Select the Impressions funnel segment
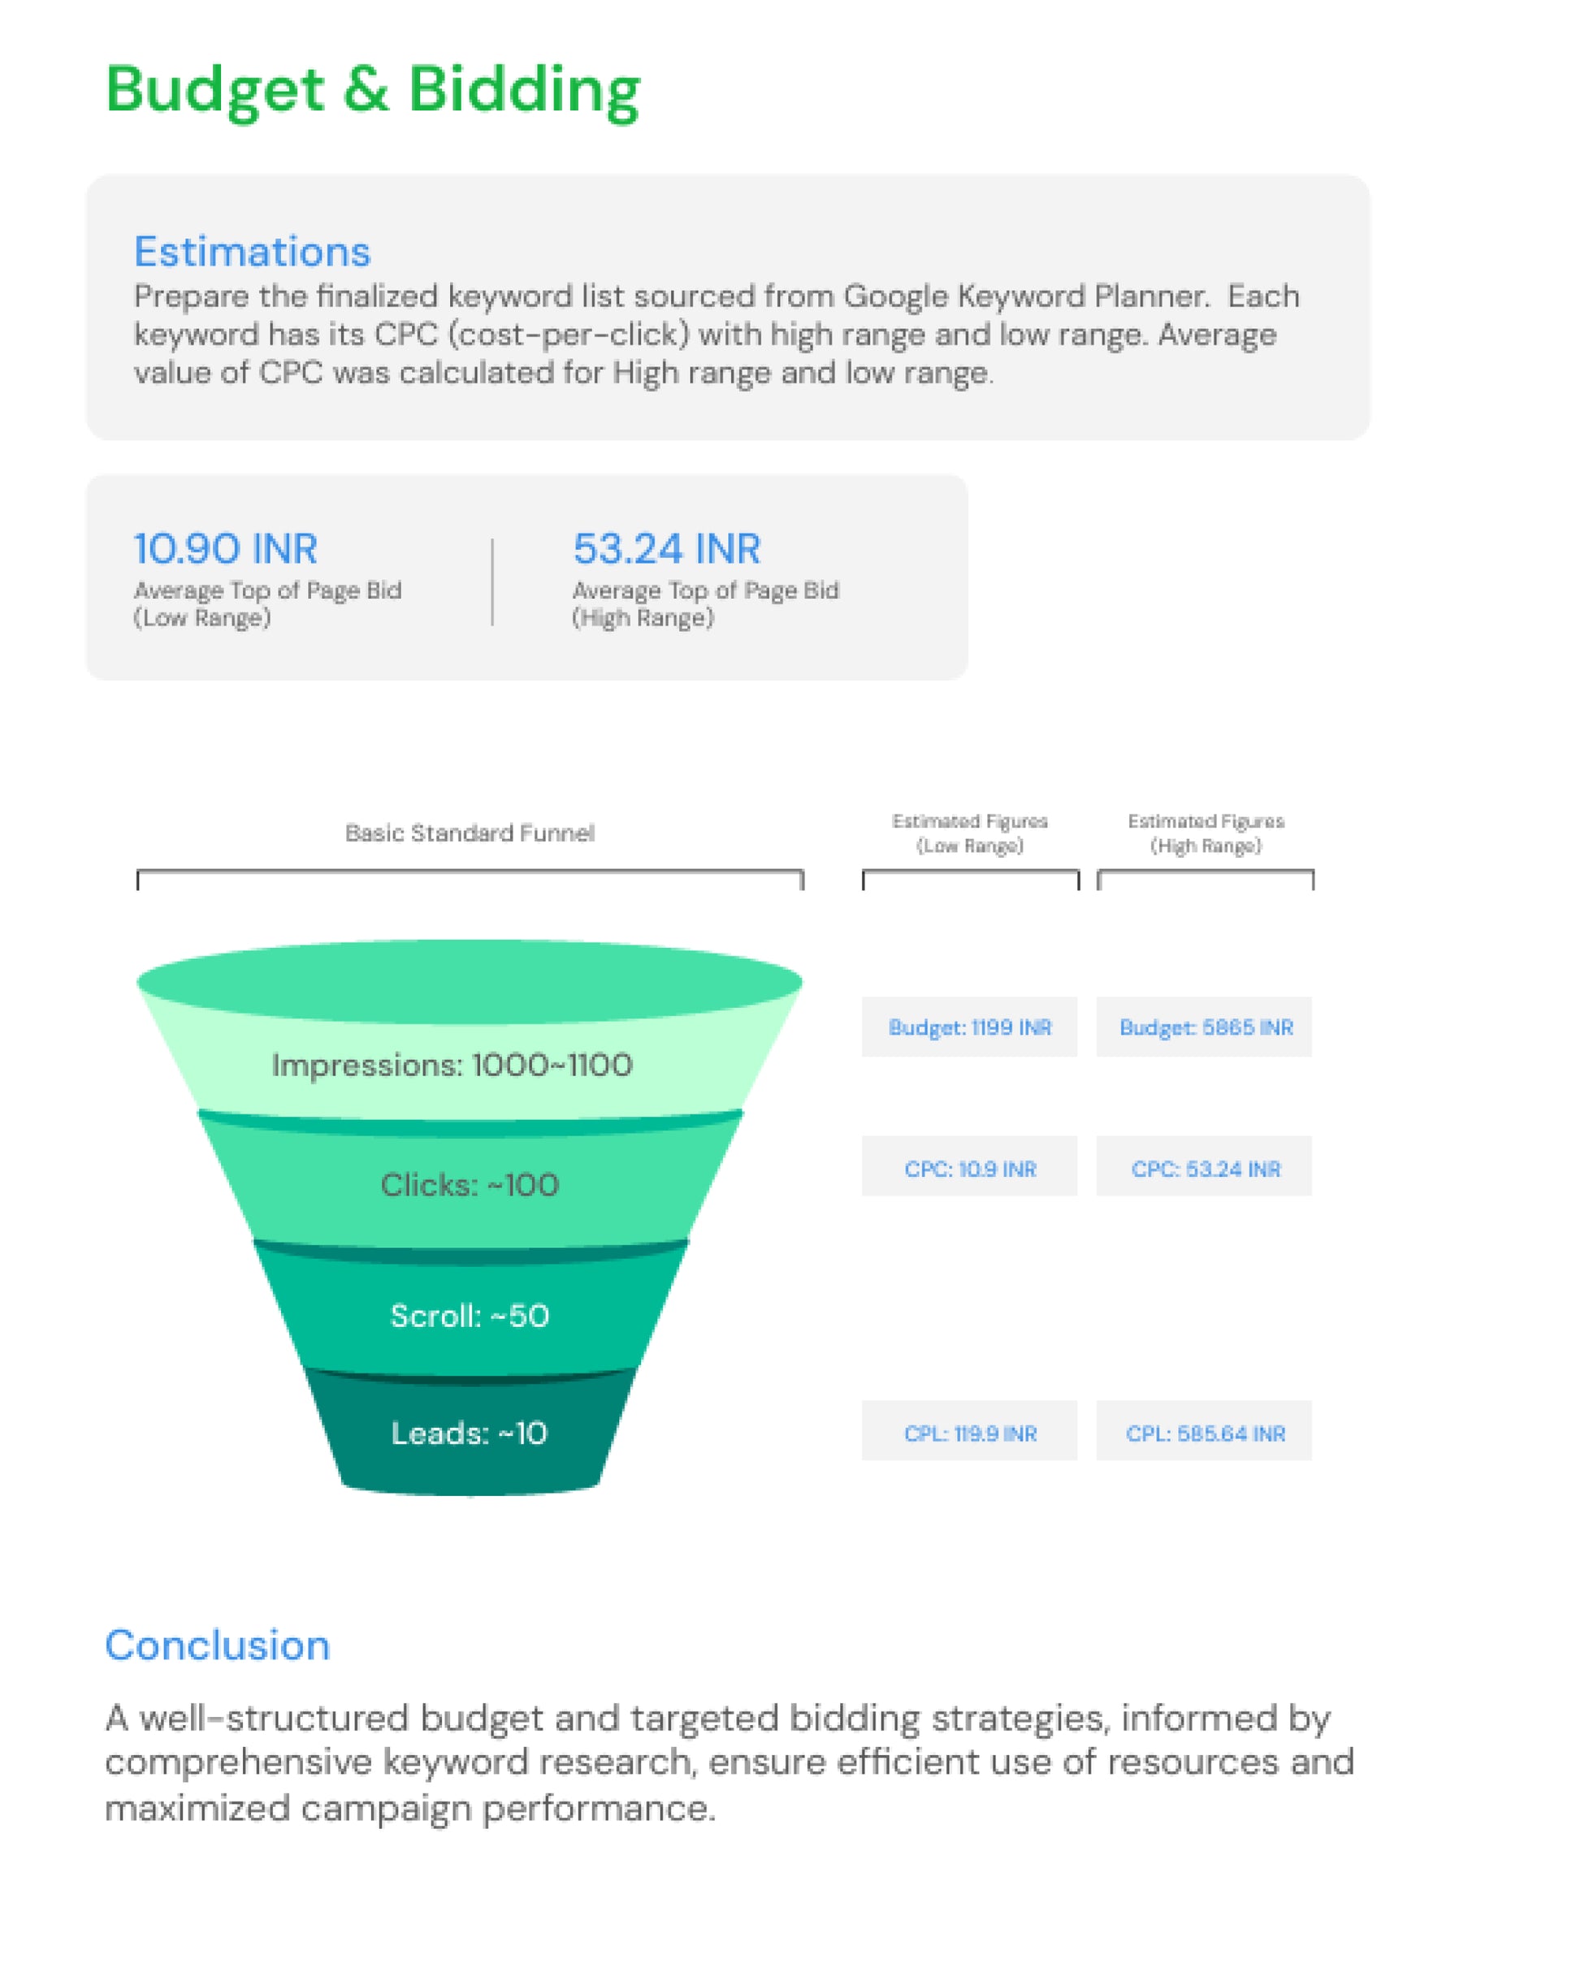Image resolution: width=1581 pixels, height=1976 pixels. [452, 1065]
